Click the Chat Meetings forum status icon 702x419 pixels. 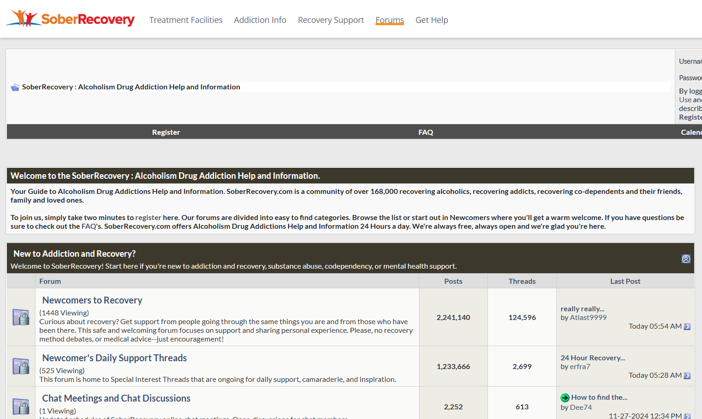tap(21, 407)
